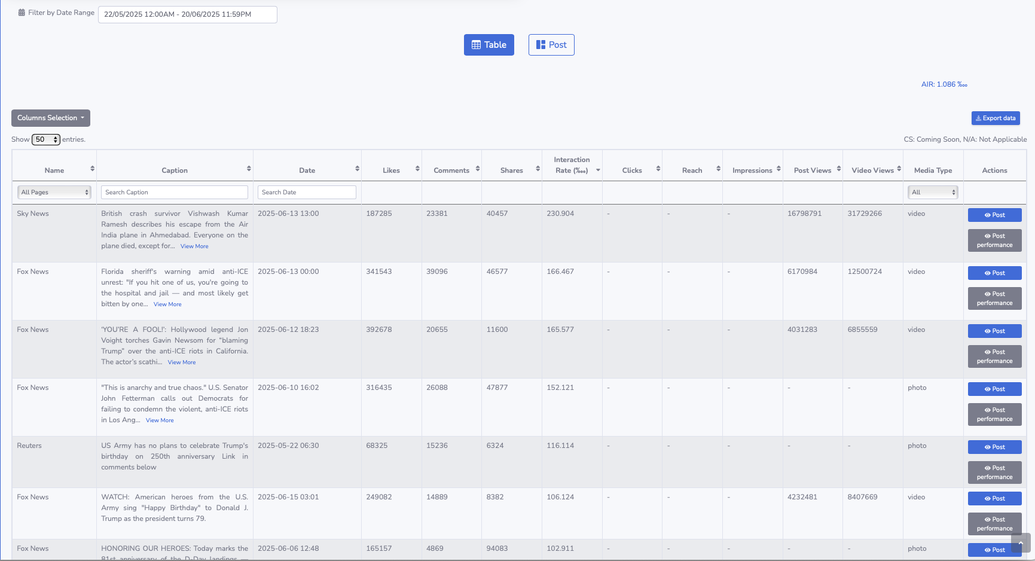The image size is (1035, 561).
Task: Open the Media Type All filter
Action: (x=933, y=192)
